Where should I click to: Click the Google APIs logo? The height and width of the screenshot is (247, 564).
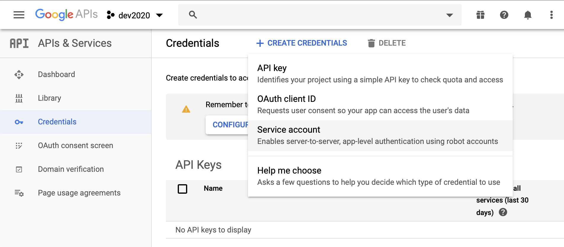(66, 15)
